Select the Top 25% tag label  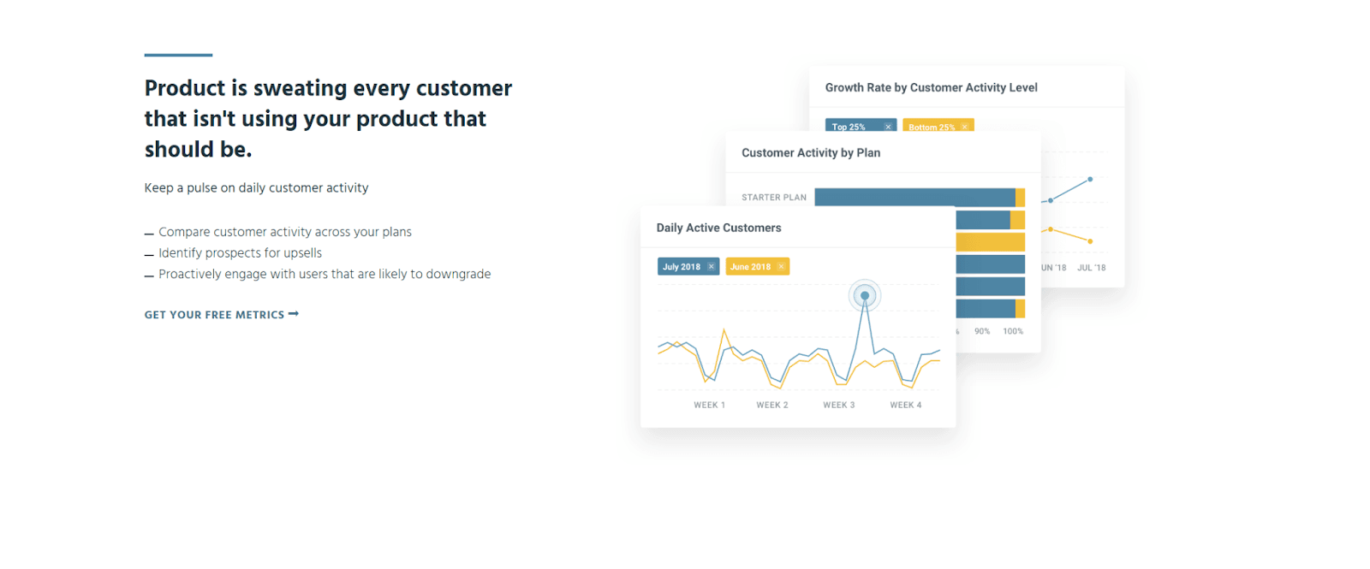click(x=849, y=127)
